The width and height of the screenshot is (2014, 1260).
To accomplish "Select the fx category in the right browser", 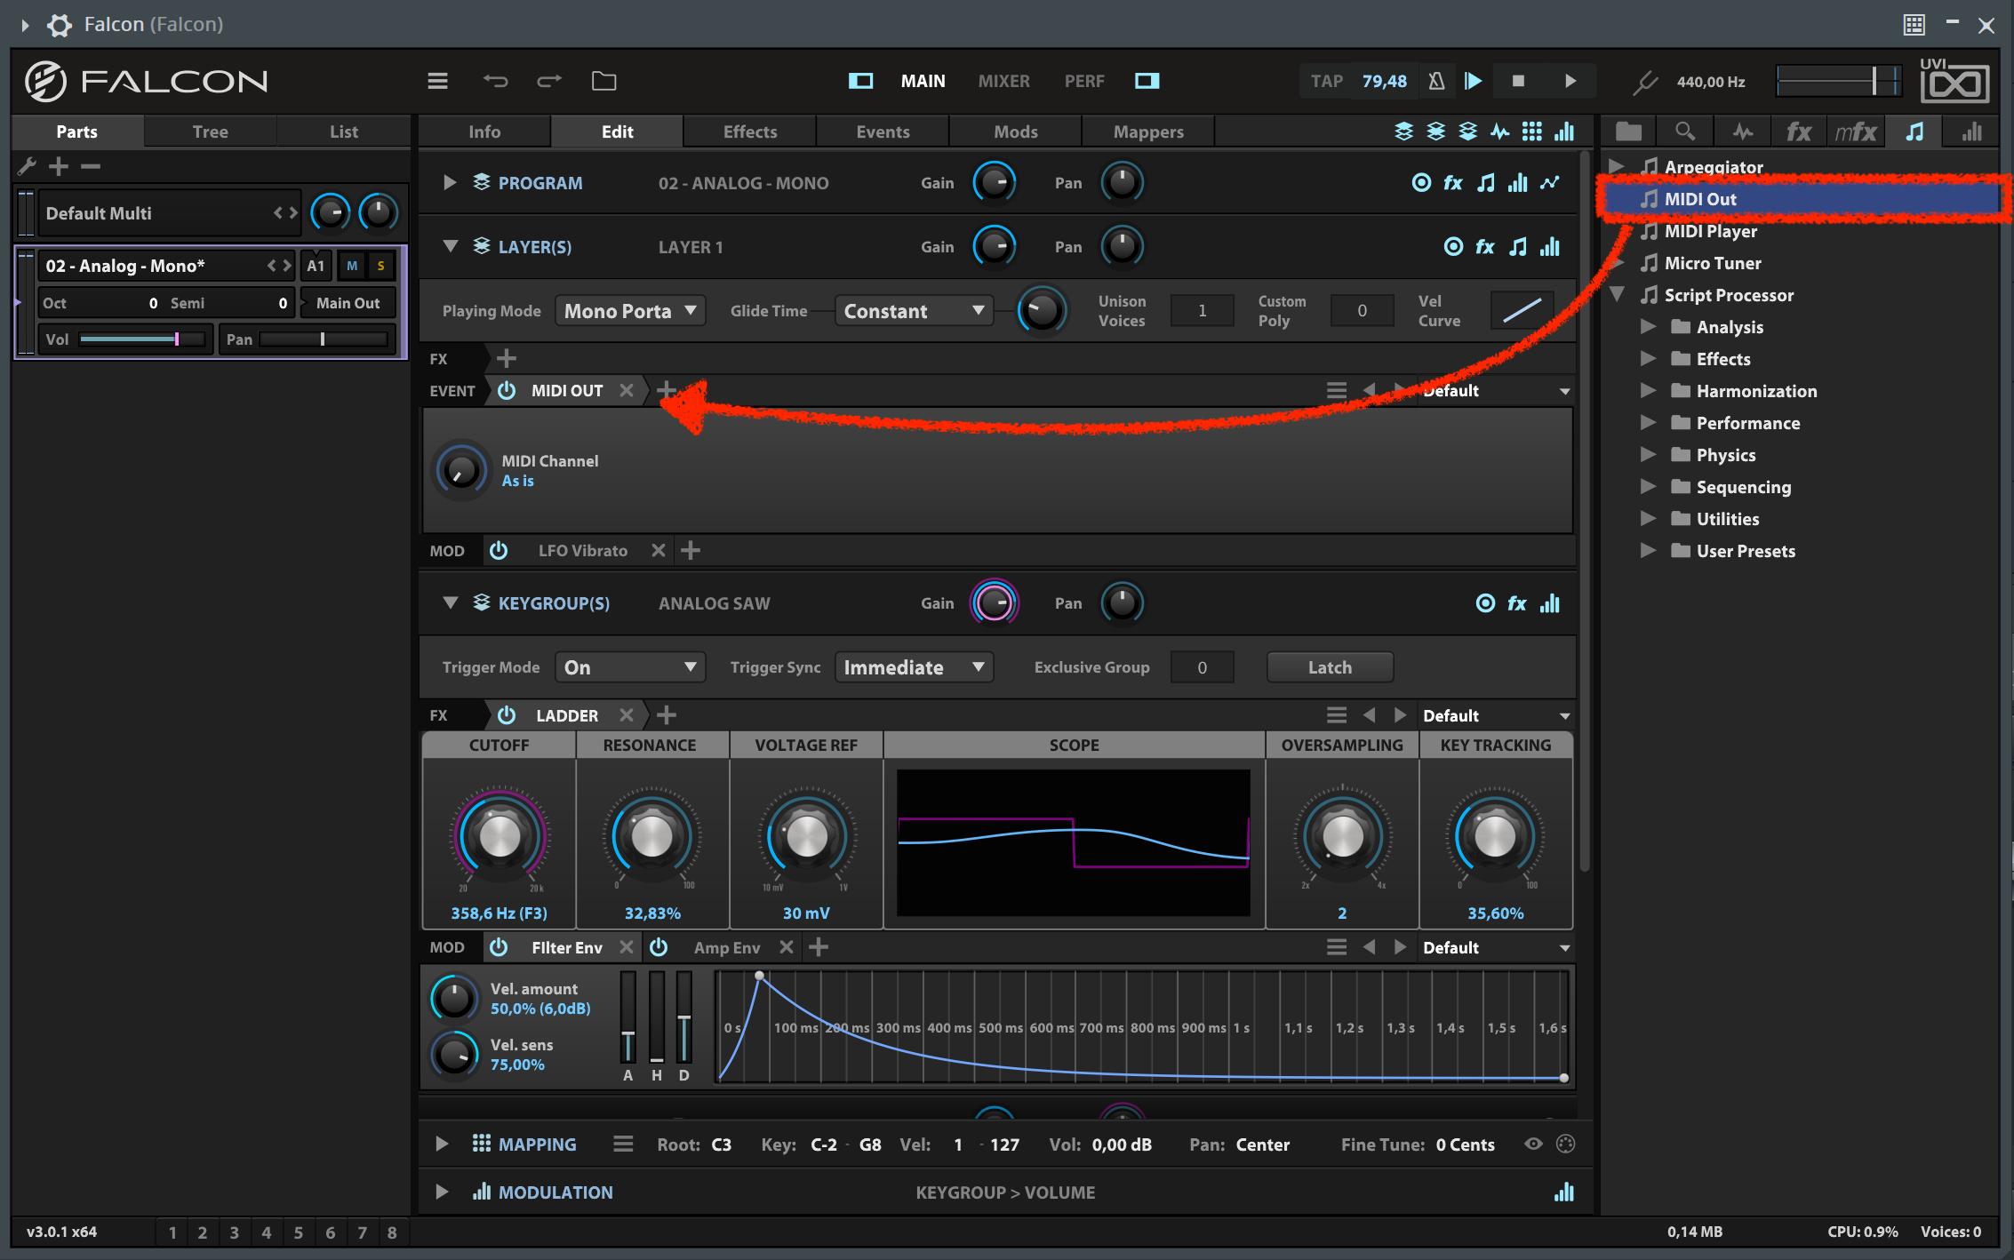I will 1798,131.
